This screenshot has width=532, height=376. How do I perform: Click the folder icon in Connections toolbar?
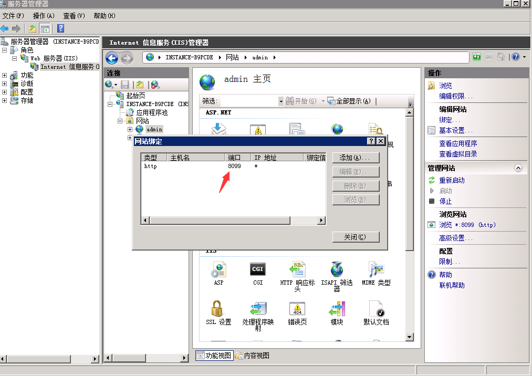click(140, 85)
